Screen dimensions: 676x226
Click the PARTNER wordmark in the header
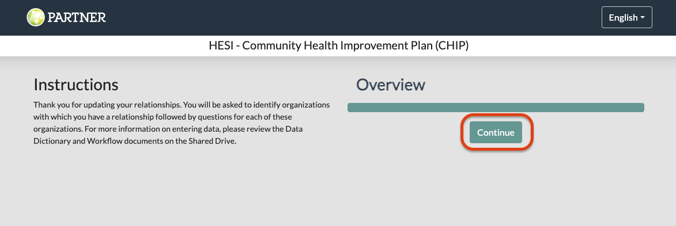tap(76, 18)
